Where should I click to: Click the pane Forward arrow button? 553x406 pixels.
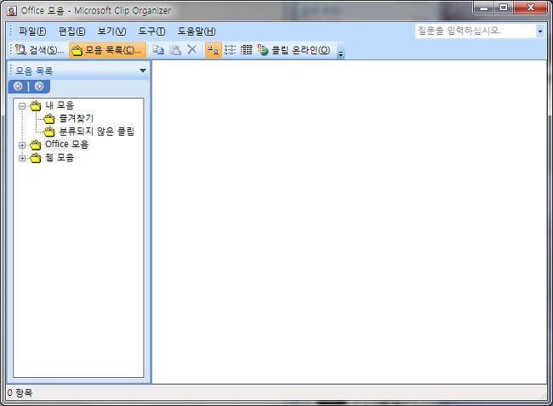(39, 87)
